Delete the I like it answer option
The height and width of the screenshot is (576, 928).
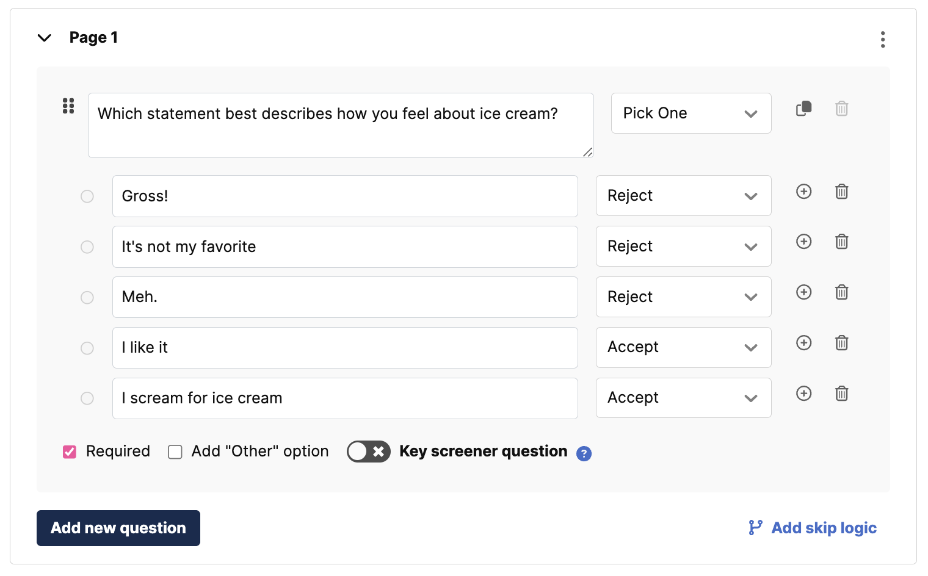point(842,343)
